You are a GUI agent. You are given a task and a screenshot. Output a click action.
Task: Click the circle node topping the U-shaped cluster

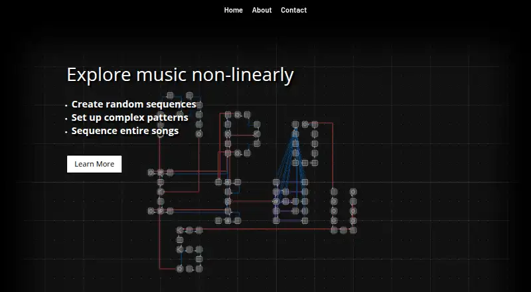[353, 192]
